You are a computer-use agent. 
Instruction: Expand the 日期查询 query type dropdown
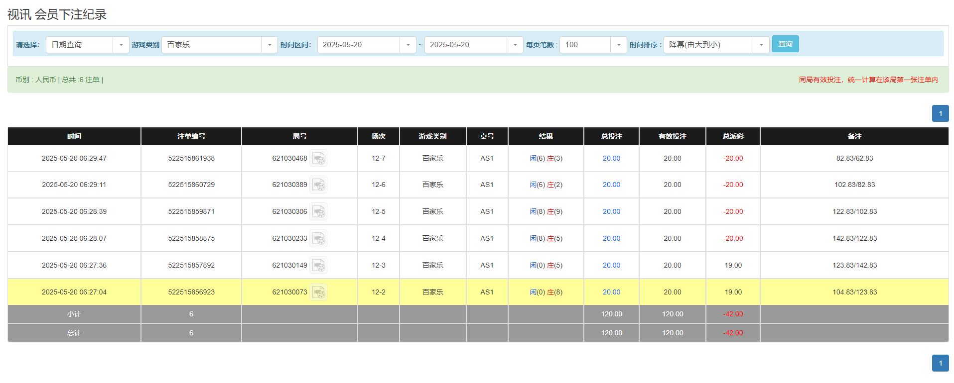121,45
